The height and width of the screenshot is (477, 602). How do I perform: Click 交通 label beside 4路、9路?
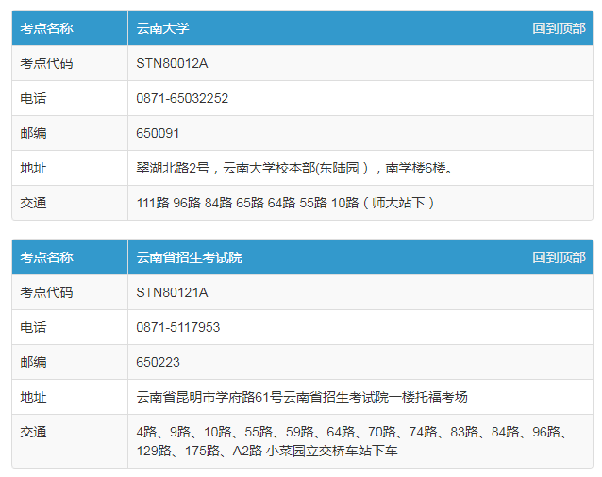pyautogui.click(x=33, y=432)
